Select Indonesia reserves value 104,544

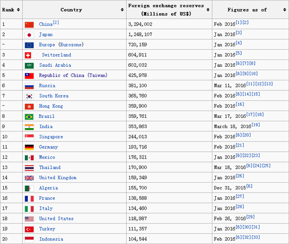coord(137,239)
